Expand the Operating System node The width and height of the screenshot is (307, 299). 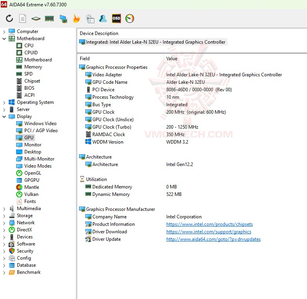(x=4, y=102)
